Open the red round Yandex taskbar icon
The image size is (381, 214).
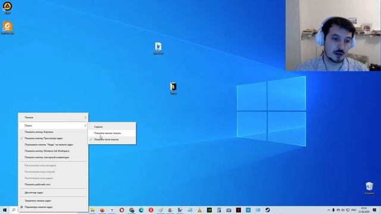(151, 210)
